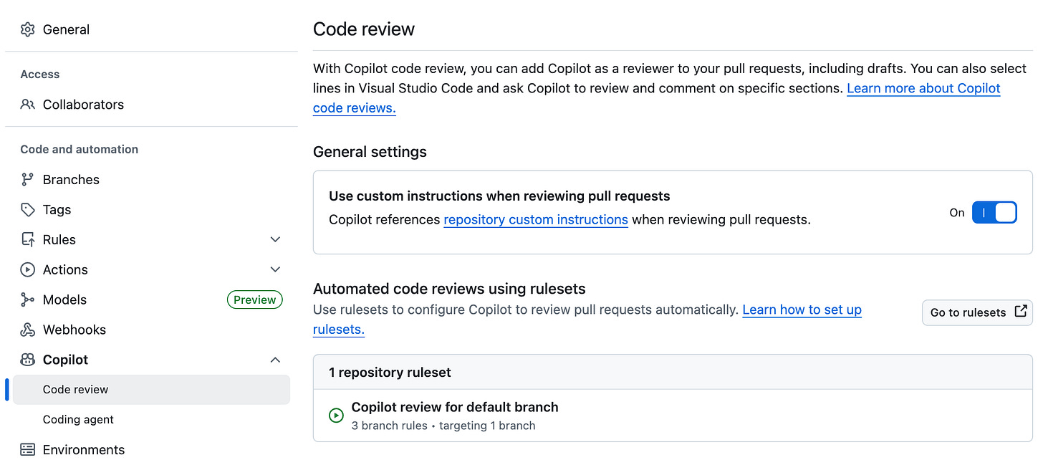Image resolution: width=1043 pixels, height=465 pixels.
Task: Select the Environments icon in sidebar
Action: 27,449
